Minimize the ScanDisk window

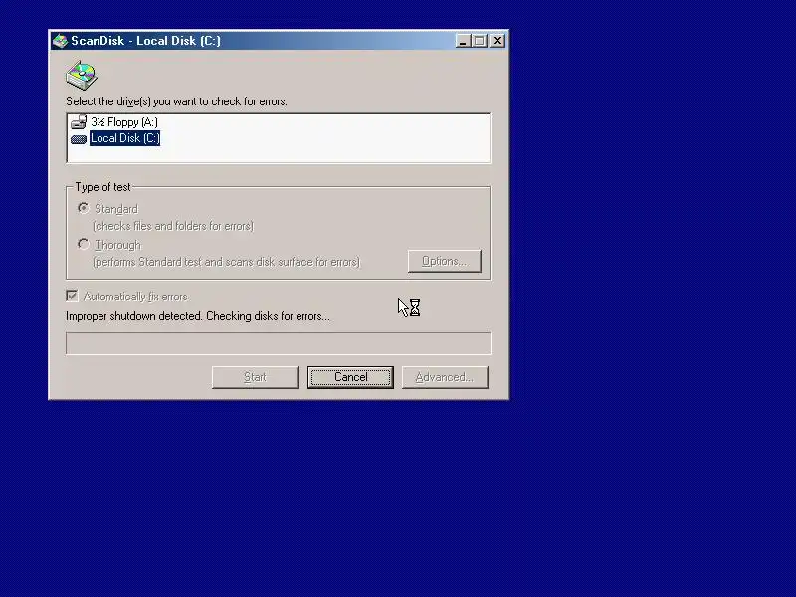(463, 41)
